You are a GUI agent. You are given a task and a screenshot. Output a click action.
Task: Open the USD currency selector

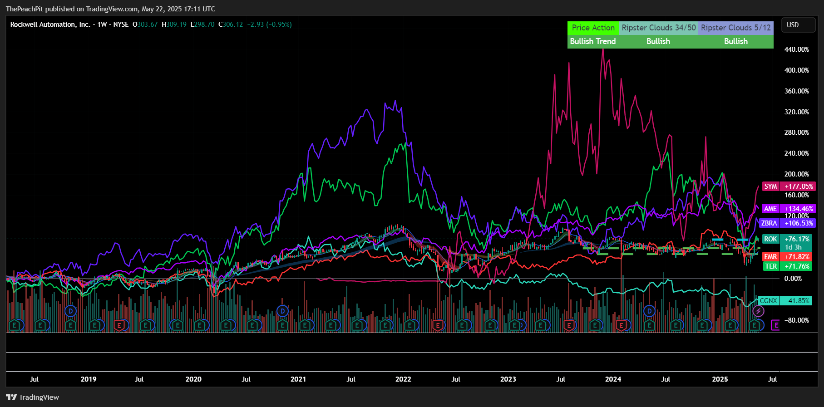[798, 25]
